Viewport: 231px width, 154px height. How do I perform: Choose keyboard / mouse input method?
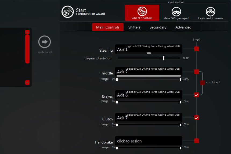pyautogui.click(x=210, y=13)
